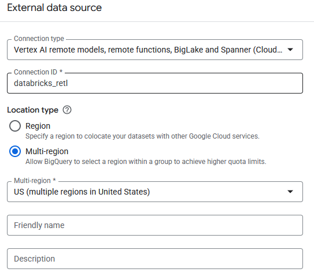
Task: Click the 'Allow BigQuery to select' description
Action: tap(146, 162)
